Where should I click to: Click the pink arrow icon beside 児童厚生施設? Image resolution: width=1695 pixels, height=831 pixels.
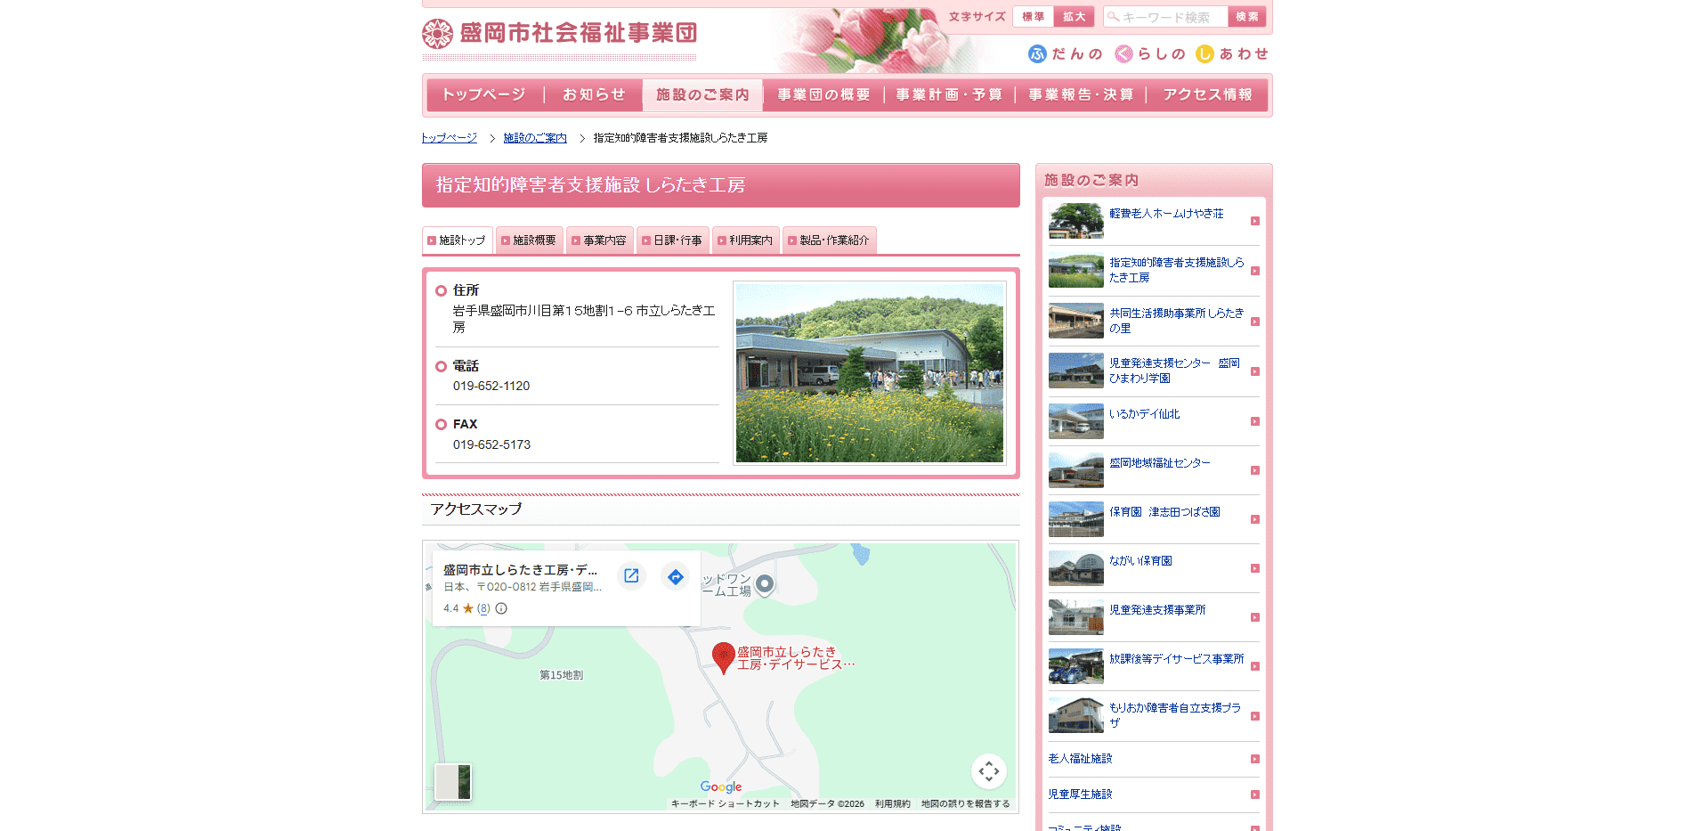[1255, 794]
